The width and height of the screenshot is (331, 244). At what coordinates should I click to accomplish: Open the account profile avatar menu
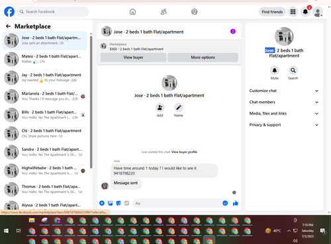[318, 12]
